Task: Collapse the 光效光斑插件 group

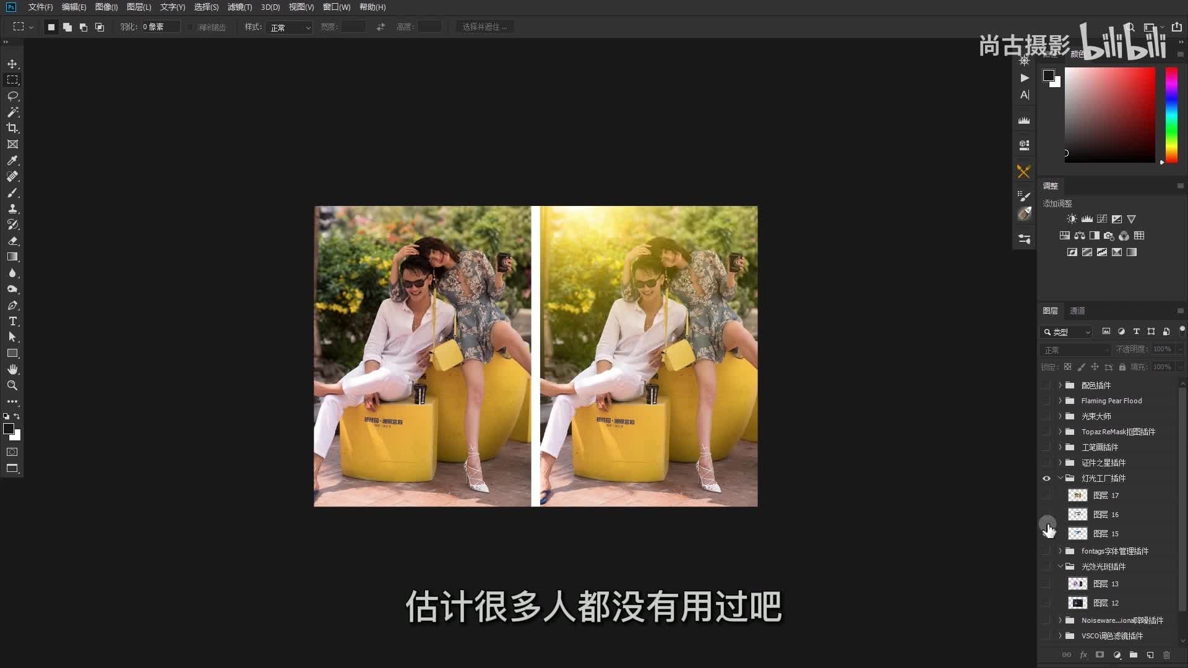Action: click(x=1060, y=567)
